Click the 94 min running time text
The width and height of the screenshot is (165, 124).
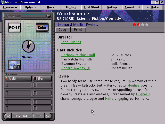[x=27, y=57]
